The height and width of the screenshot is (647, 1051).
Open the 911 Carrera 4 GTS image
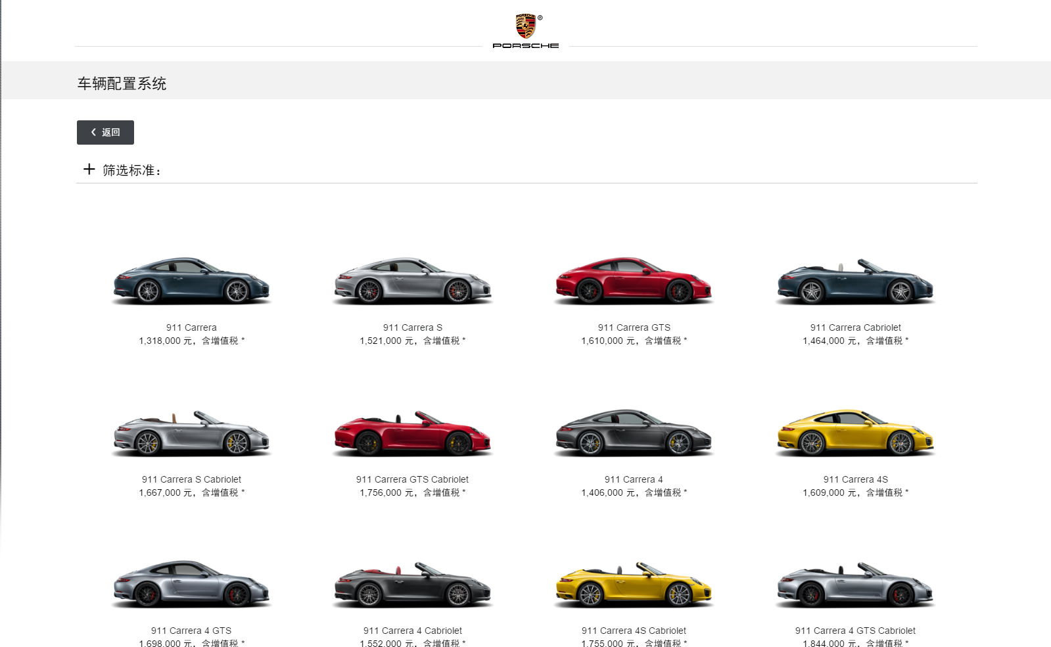click(x=191, y=585)
